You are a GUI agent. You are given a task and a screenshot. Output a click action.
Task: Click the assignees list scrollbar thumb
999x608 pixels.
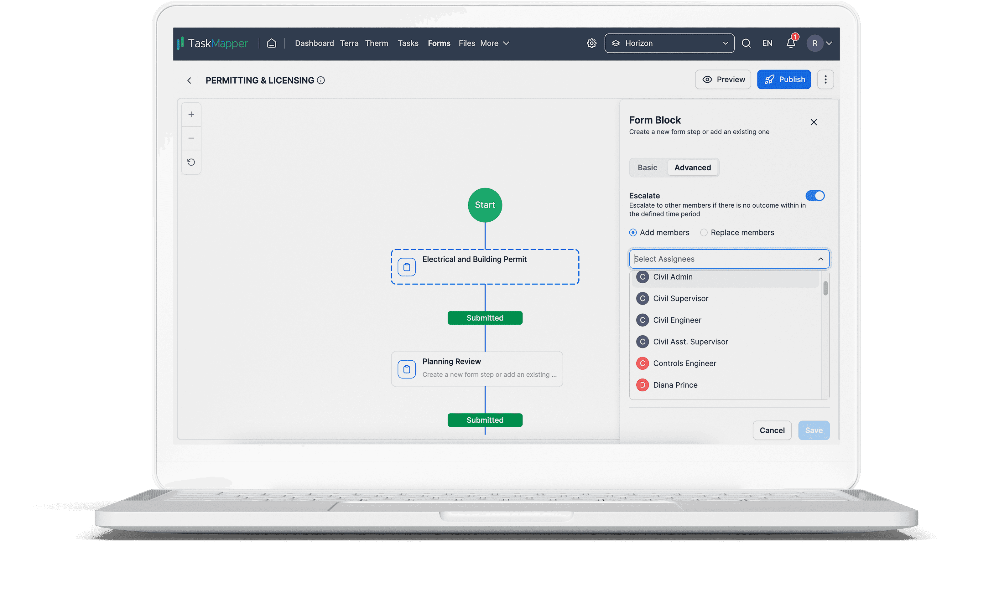(825, 288)
